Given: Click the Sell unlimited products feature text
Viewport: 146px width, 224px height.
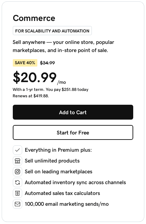Looking at the screenshot, I should coord(52,161).
